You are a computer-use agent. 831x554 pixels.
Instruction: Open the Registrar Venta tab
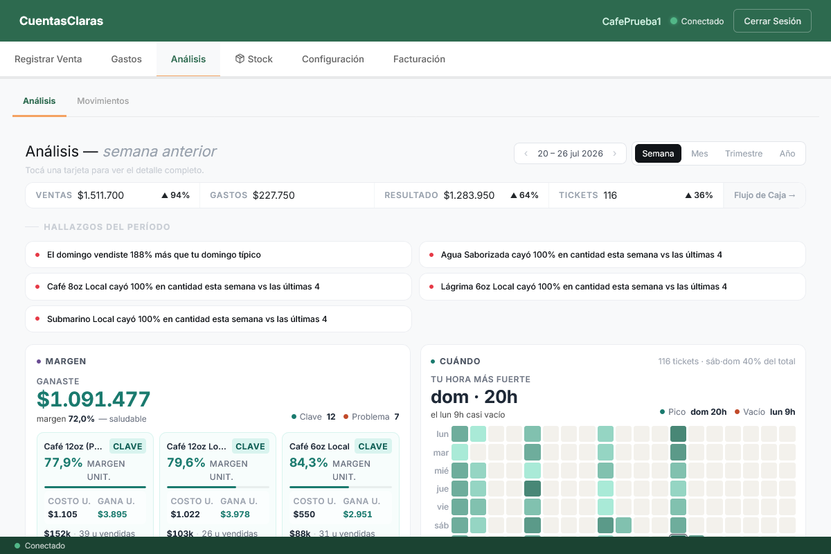(48, 59)
